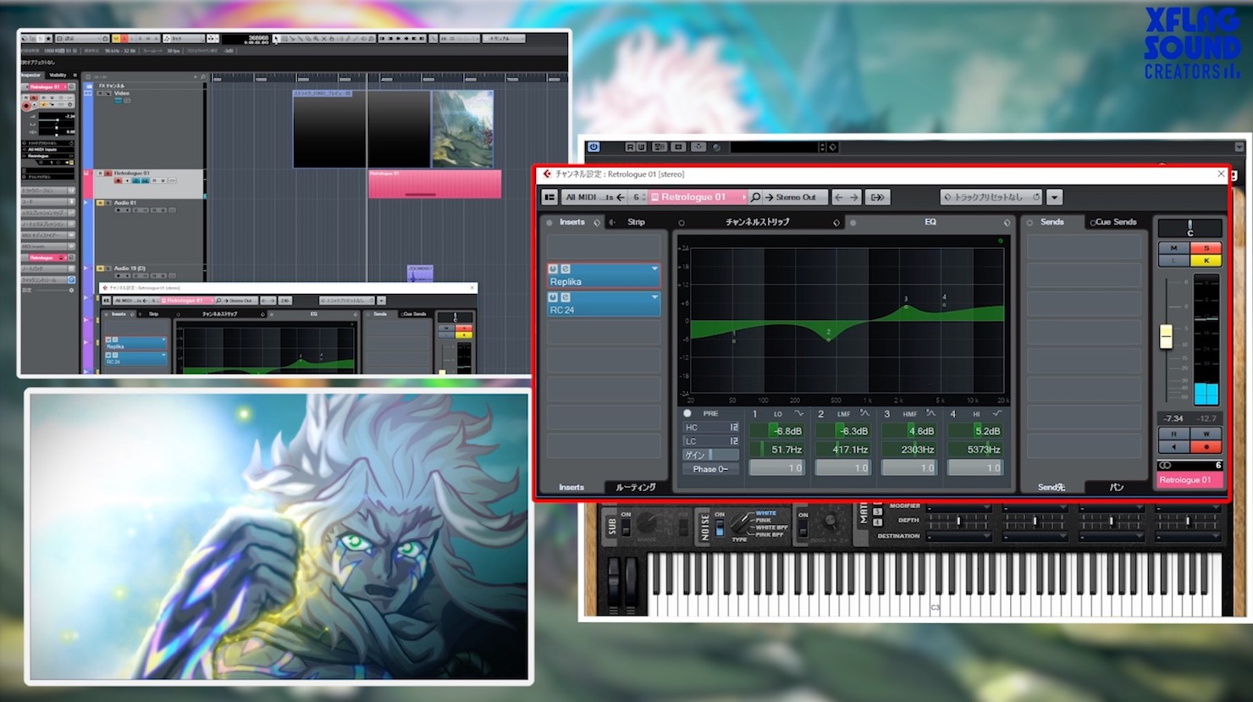Go to previous channel arrow
The image size is (1253, 702).
[839, 197]
